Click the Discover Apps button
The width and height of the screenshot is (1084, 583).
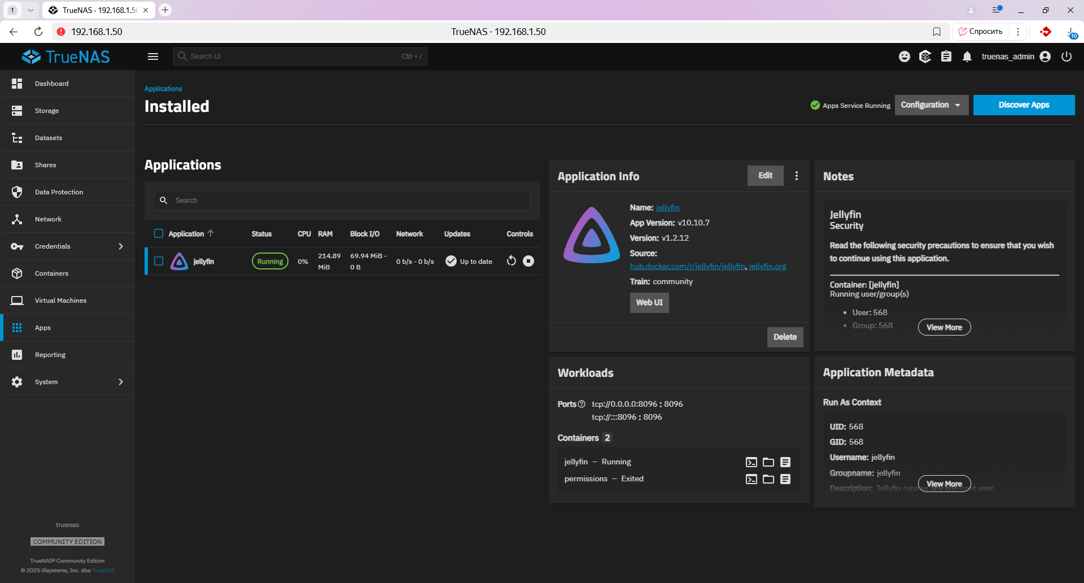click(x=1024, y=105)
